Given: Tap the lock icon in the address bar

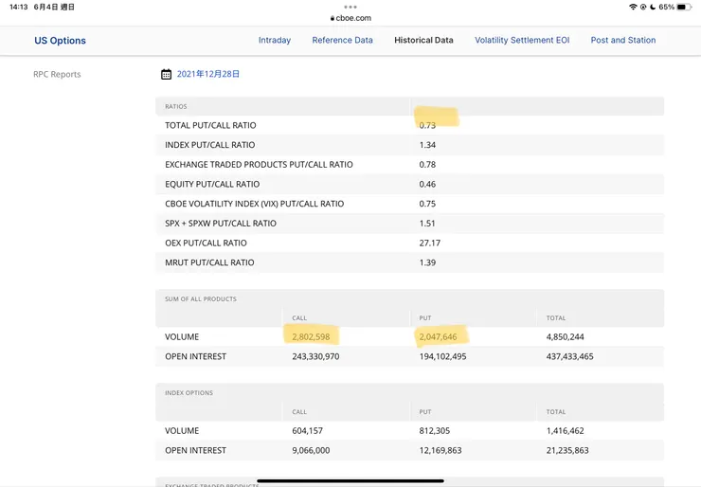Looking at the screenshot, I should (x=333, y=18).
